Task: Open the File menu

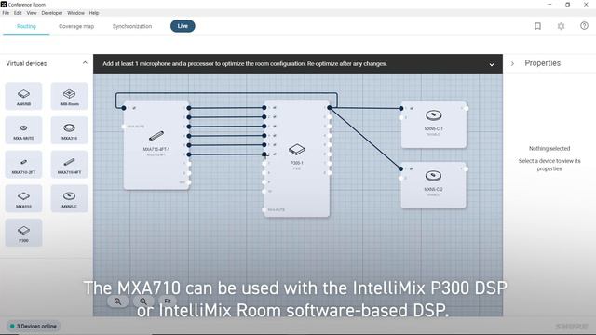Action: [6, 13]
